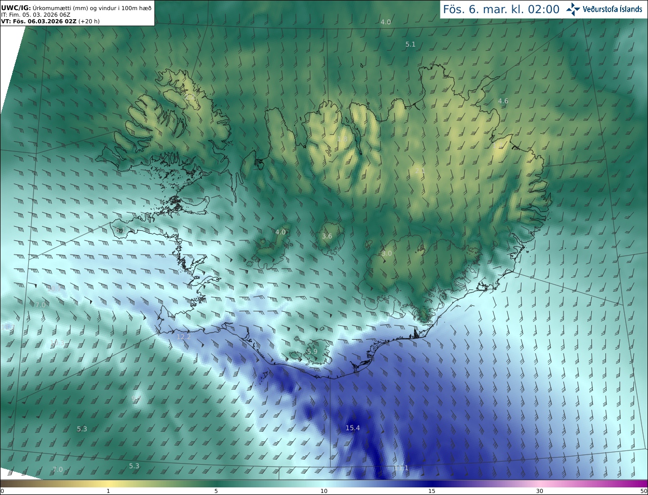Click the 10 tick on the color scale
Image resolution: width=648 pixels, height=495 pixels.
[324, 491]
